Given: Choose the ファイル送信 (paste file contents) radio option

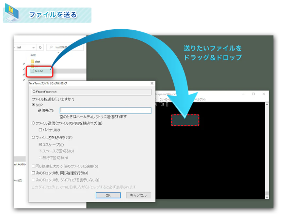Looking at the screenshot, I should (33, 123).
